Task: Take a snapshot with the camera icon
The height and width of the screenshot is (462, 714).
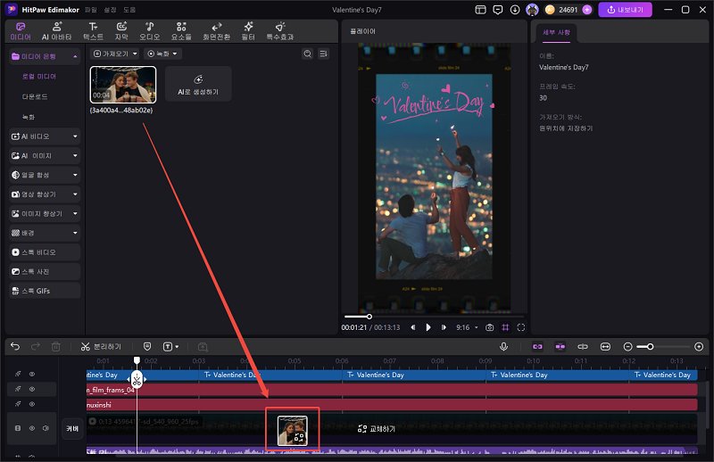Action: pos(489,327)
